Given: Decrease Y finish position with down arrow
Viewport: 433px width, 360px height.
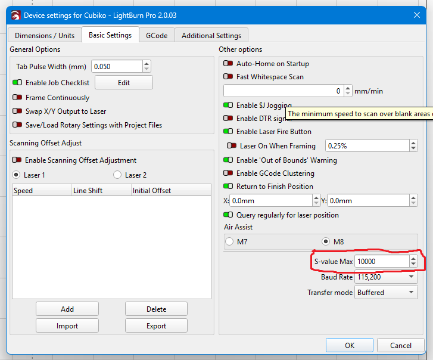Looking at the screenshot, I should pos(413,204).
